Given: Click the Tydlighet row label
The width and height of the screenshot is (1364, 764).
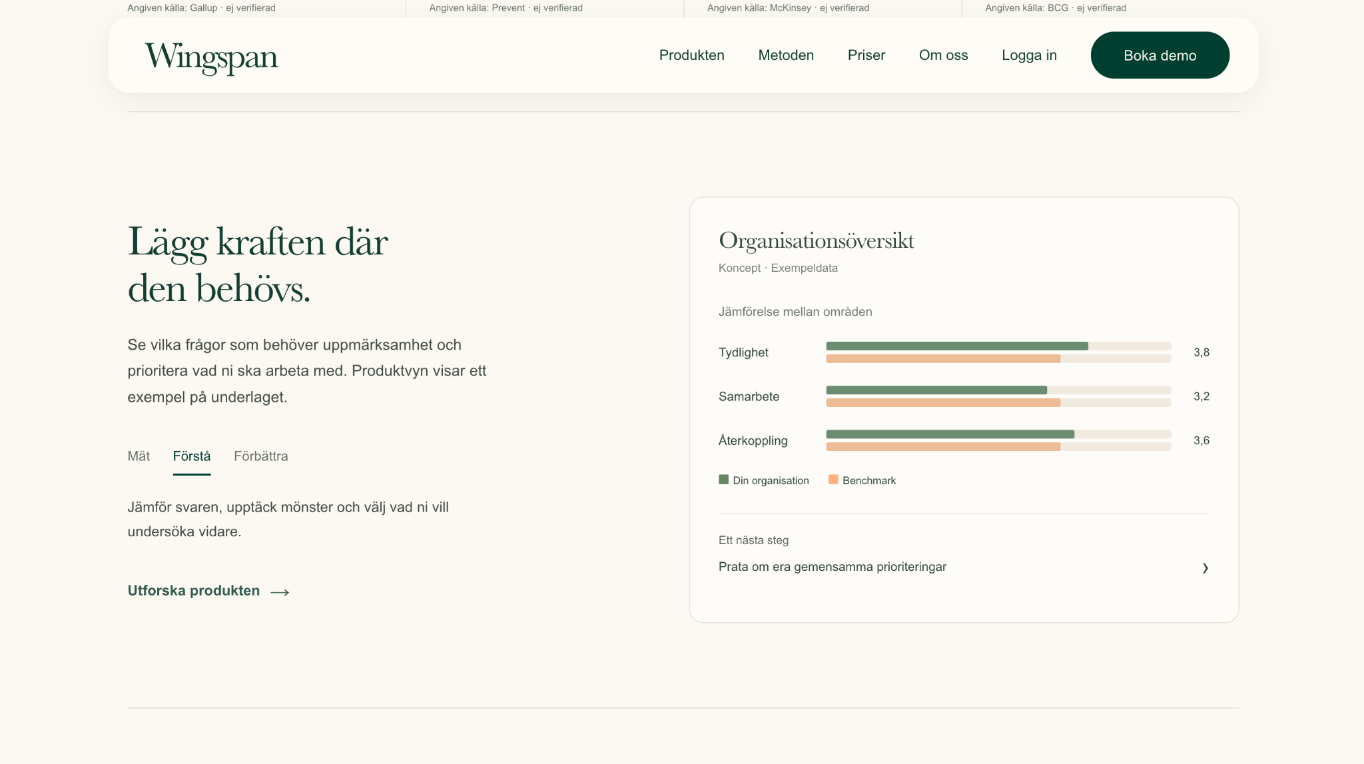Looking at the screenshot, I should 743,352.
